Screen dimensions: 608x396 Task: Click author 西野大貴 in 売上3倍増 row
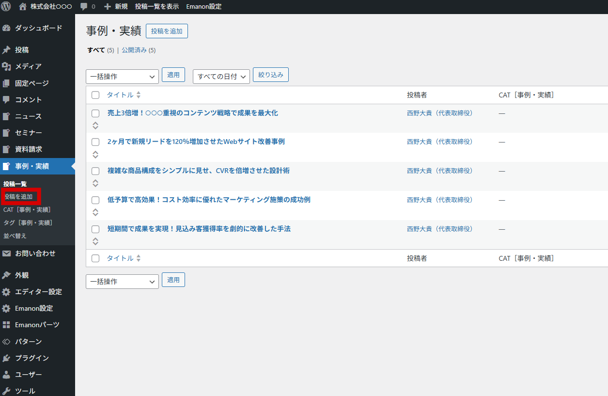tap(440, 113)
